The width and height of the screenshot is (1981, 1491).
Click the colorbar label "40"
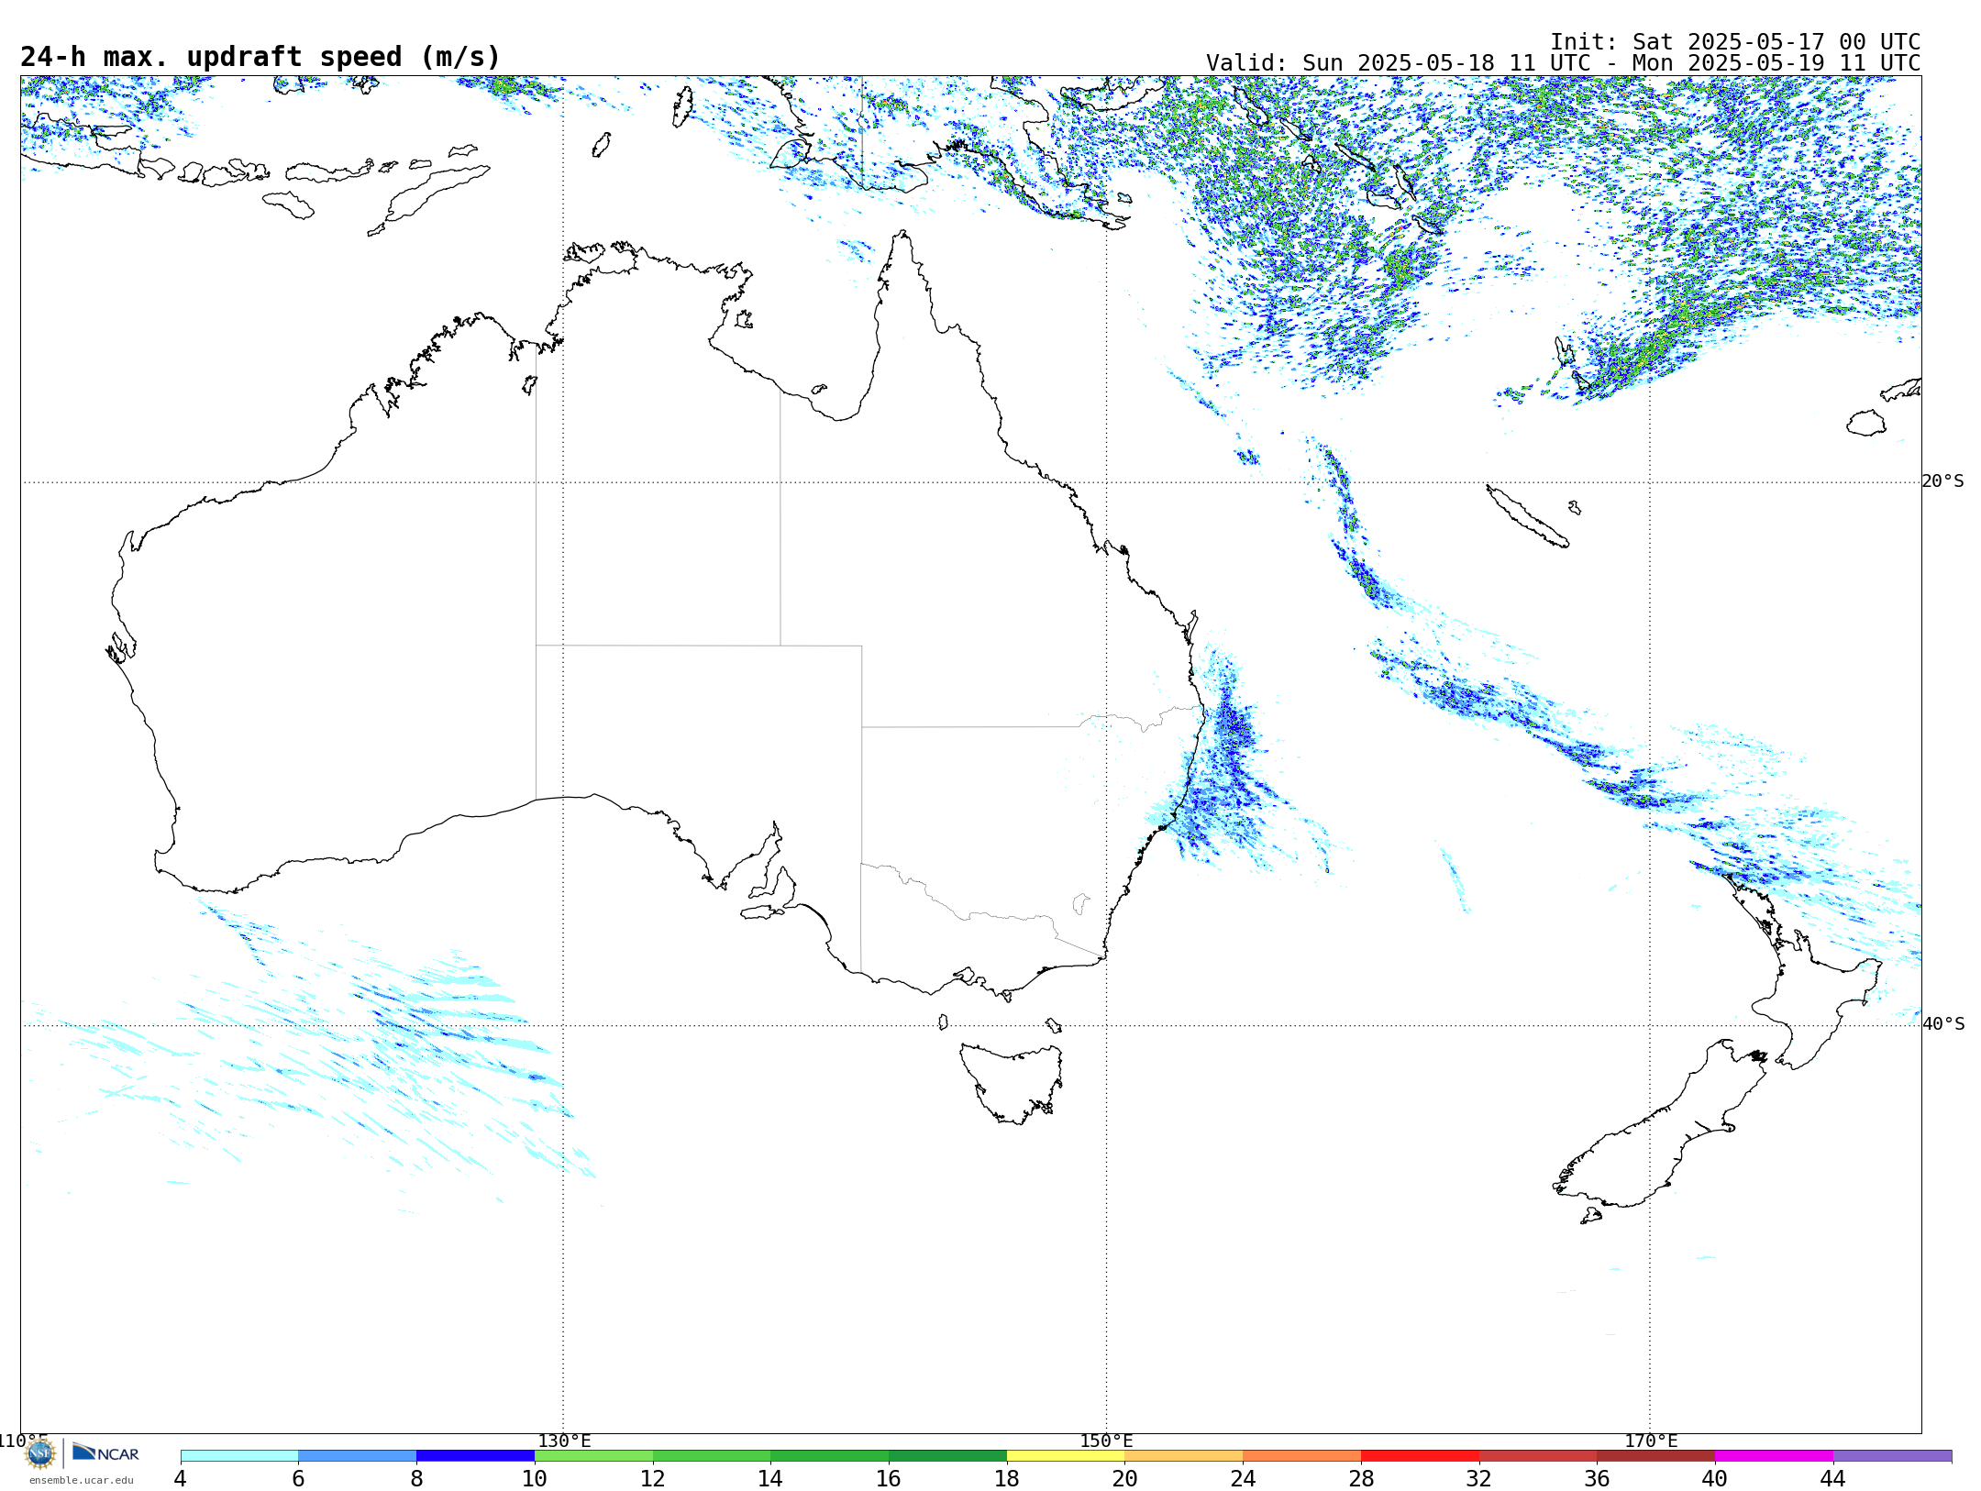[1715, 1478]
